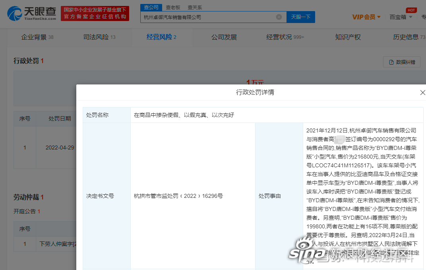Click the 2022-04-29 penalty date cell

(60, 147)
